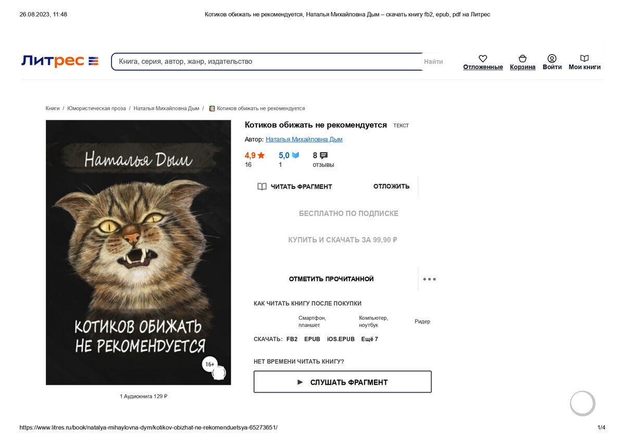Viewport: 625px width, 442px height.
Task: Focus the book search input field
Action: [x=268, y=61]
